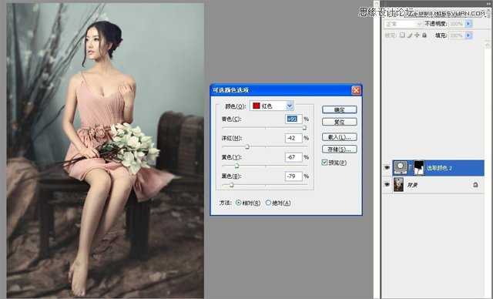Viewport: 493px width, 299px height.
Task: Hide the 背景 layer with eye icon
Action: coord(387,184)
